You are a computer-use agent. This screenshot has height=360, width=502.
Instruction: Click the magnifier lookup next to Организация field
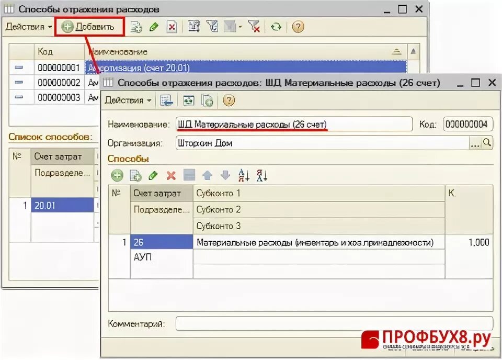486,142
